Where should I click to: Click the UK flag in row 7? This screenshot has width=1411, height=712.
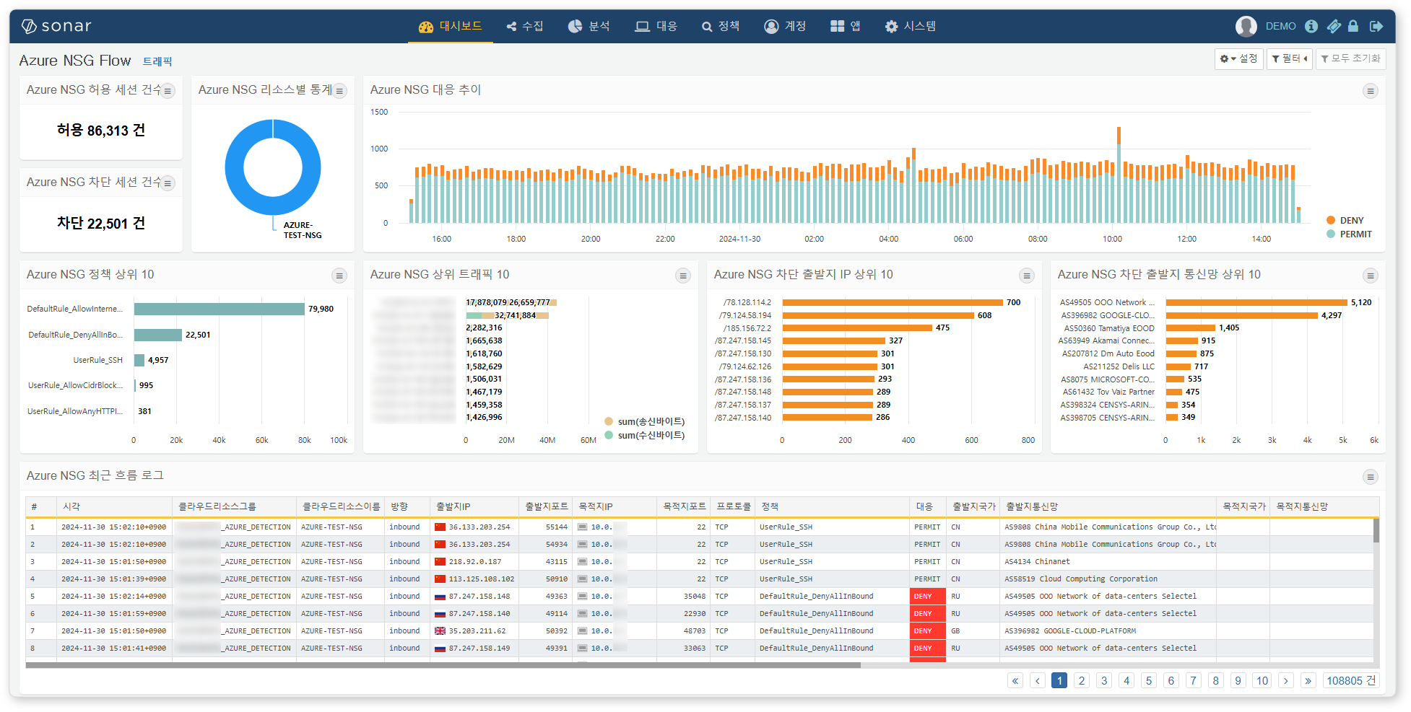(440, 631)
